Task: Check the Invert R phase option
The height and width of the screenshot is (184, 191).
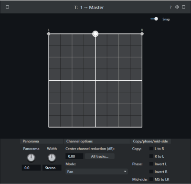Action: [151, 172]
